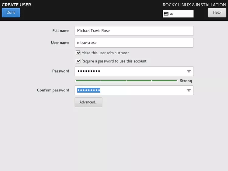The image size is (228, 171).
Task: Click the CREATE USER heading
Action: coord(16,5)
